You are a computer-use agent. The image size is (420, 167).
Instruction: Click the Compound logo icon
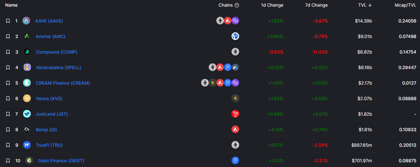pos(27,52)
